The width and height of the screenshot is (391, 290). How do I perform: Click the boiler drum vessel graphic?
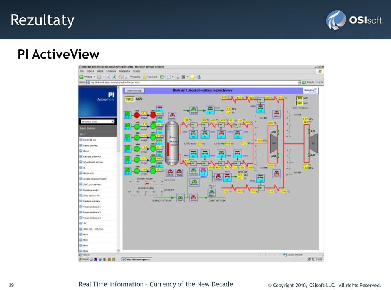pos(172,144)
